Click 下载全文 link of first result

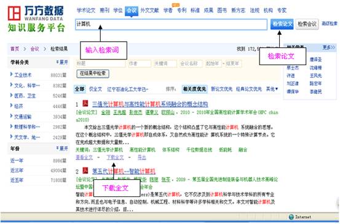[115, 157]
